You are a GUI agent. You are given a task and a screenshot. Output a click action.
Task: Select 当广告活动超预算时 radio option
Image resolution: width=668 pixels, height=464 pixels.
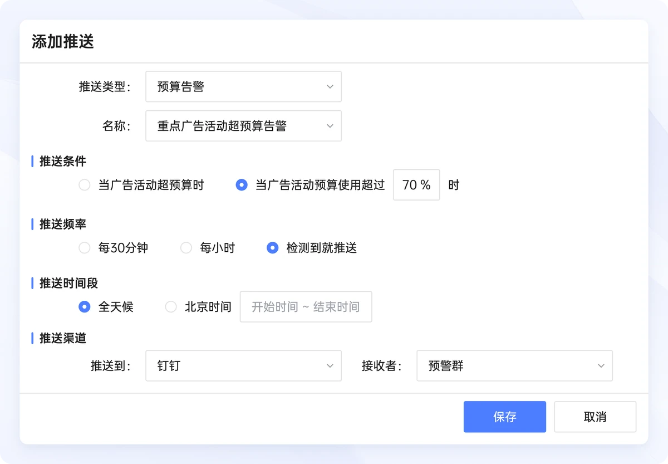click(85, 185)
